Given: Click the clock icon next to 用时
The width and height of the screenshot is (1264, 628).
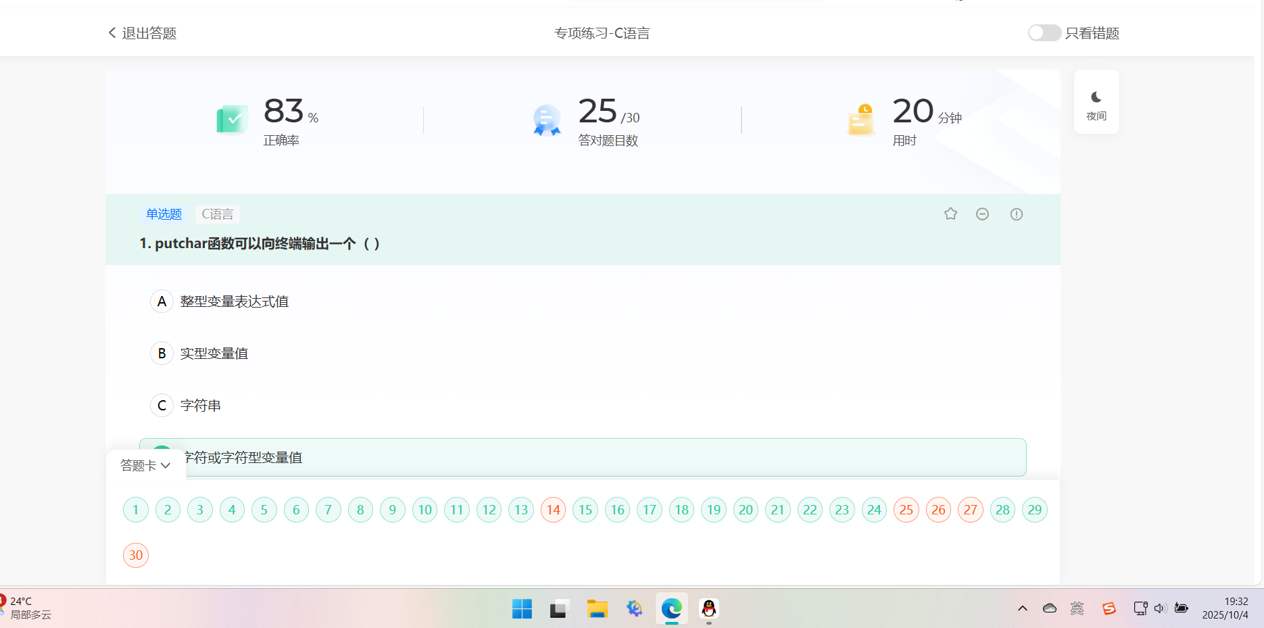Looking at the screenshot, I should 859,119.
